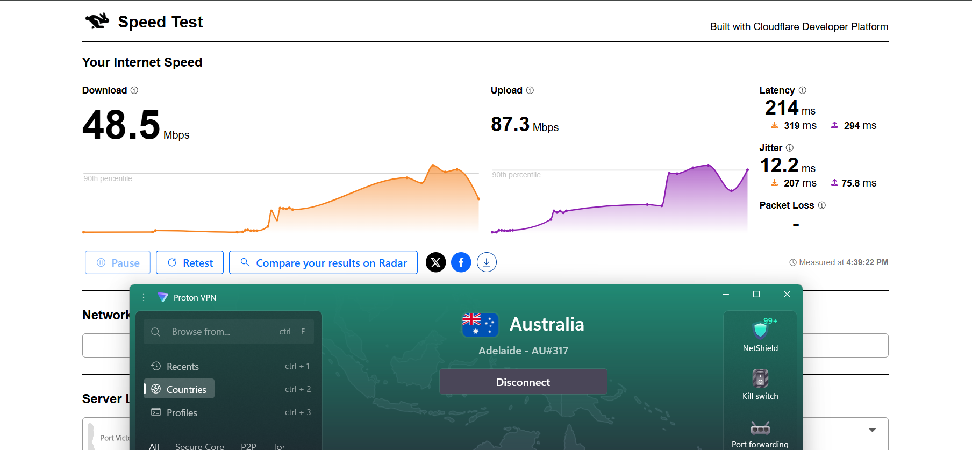The height and width of the screenshot is (450, 972).
Task: Click the 207 ms download jitter value
Action: click(800, 183)
